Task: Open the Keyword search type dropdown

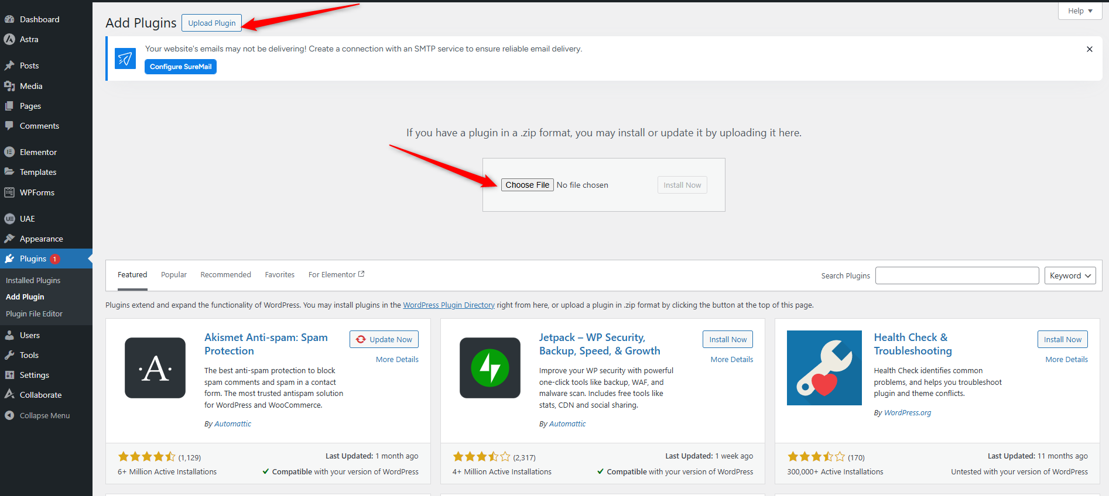Action: point(1070,275)
